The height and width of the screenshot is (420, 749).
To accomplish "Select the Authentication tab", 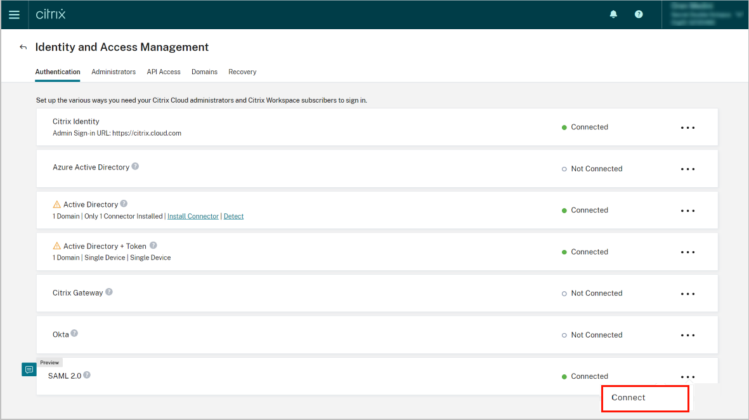I will (x=58, y=72).
